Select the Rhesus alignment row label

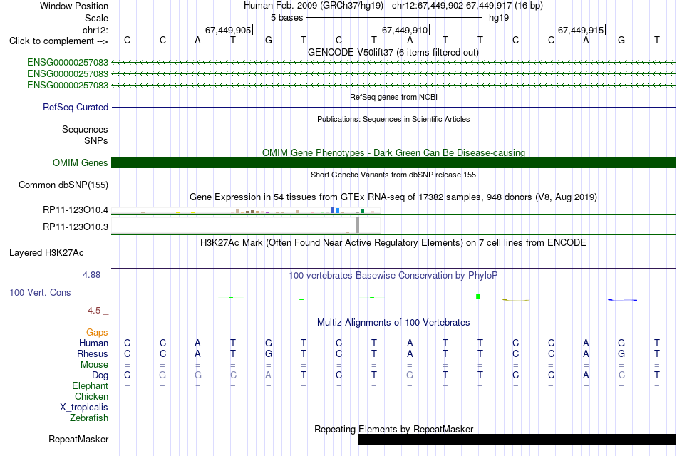[93, 353]
